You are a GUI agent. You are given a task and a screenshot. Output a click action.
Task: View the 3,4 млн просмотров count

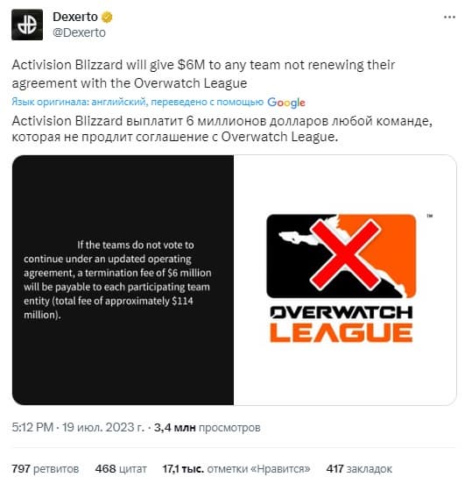[207, 428]
